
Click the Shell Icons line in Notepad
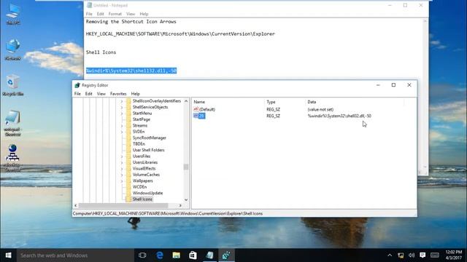pyautogui.click(x=101, y=52)
